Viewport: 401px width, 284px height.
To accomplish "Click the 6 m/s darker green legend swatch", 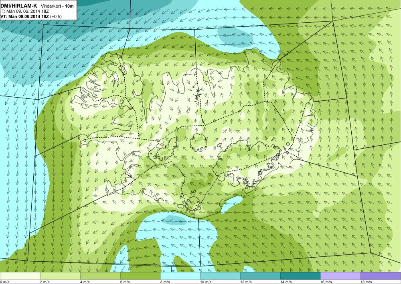I will pos(140,276).
